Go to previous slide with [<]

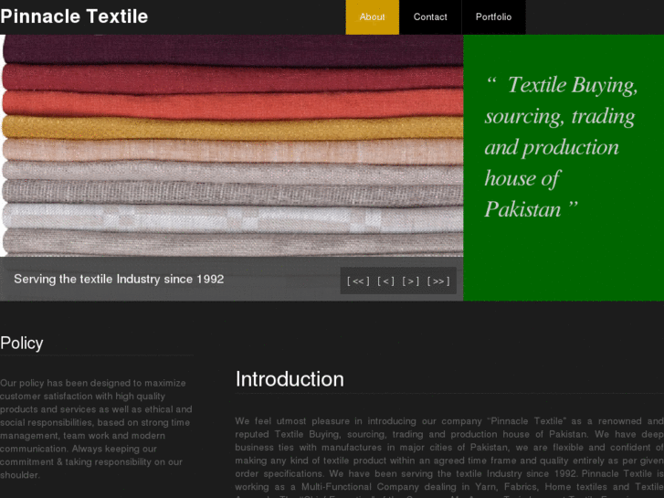tap(385, 281)
